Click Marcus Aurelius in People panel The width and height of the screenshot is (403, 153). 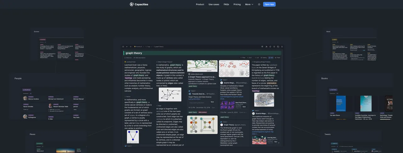(33, 99)
